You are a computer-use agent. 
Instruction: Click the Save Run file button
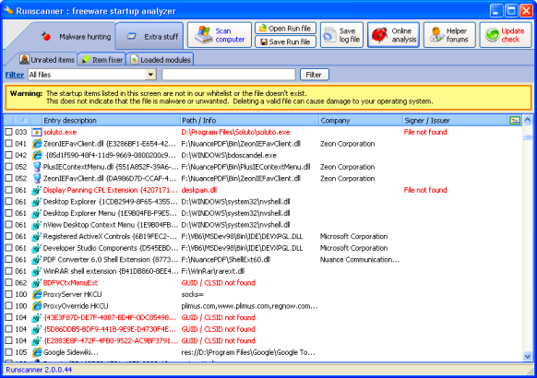(285, 41)
